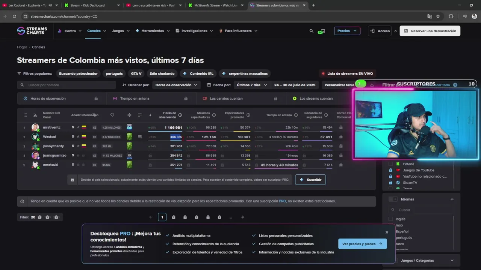The height and width of the screenshot is (270, 481).
Task: Click the Buscar por nombre search field
Action: (67, 85)
